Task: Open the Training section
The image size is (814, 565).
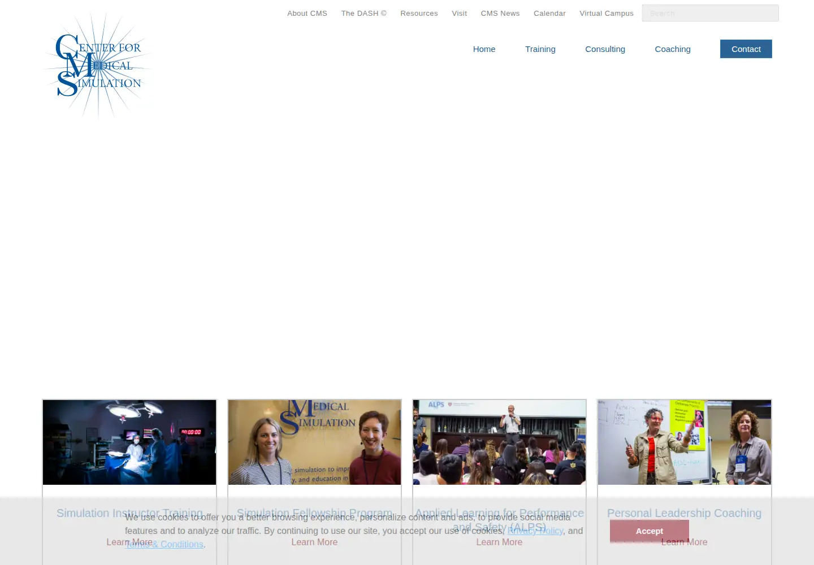Action: [540, 49]
